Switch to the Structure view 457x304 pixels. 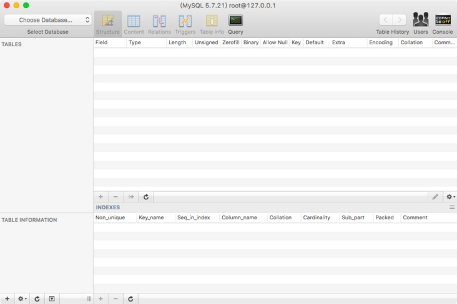point(107,24)
